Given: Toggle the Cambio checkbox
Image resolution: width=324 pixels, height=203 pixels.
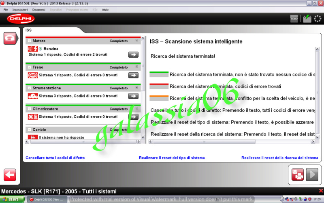Looking at the screenshot, I should 29,130.
